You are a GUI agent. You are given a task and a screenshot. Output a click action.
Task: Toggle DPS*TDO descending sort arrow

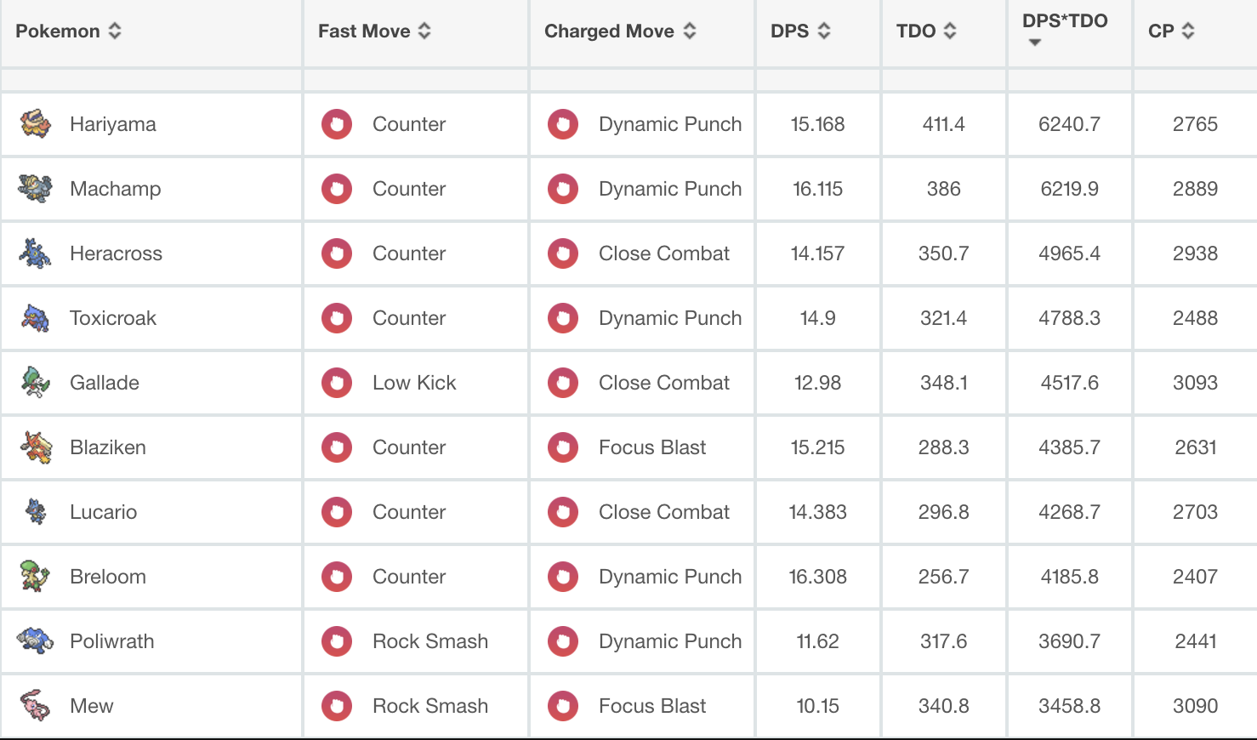pos(1035,43)
